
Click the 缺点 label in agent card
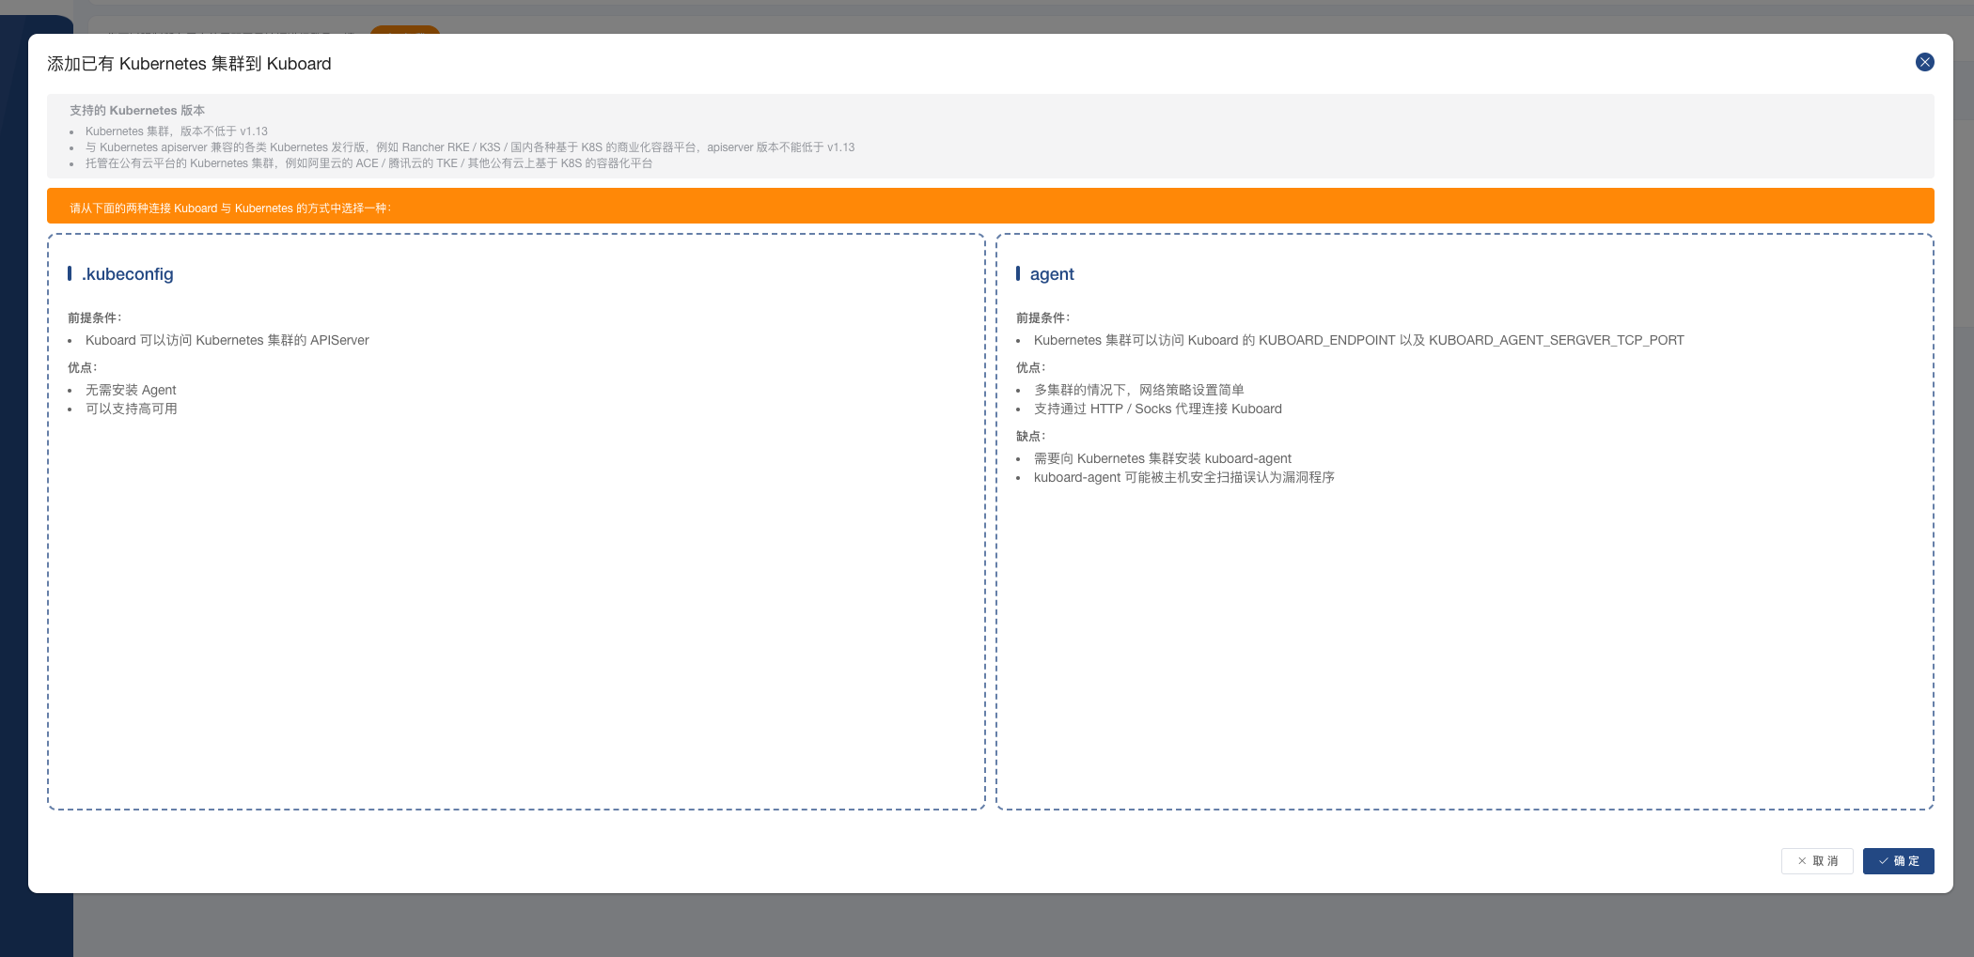pos(1030,437)
